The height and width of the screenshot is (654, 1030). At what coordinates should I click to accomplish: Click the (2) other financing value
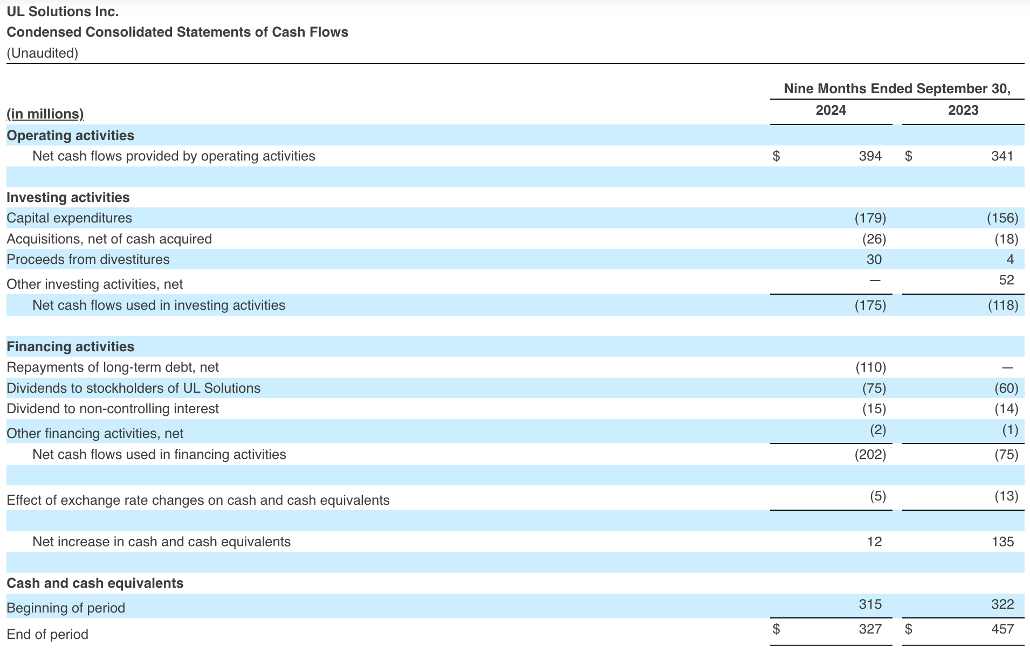click(878, 430)
